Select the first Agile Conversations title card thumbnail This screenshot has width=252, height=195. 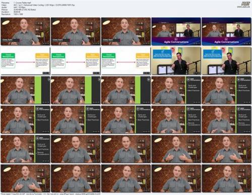point(176,31)
